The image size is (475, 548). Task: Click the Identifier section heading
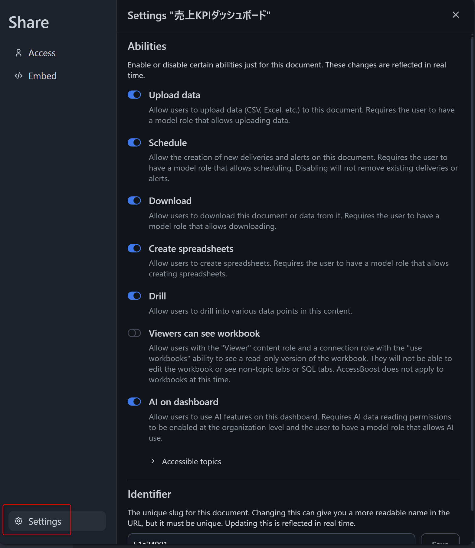[x=149, y=494]
